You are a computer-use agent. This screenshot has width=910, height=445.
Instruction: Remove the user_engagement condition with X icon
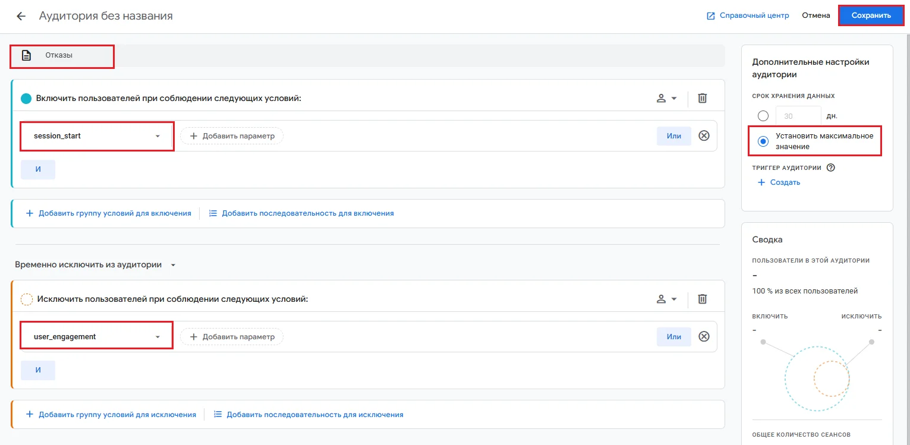[704, 337]
